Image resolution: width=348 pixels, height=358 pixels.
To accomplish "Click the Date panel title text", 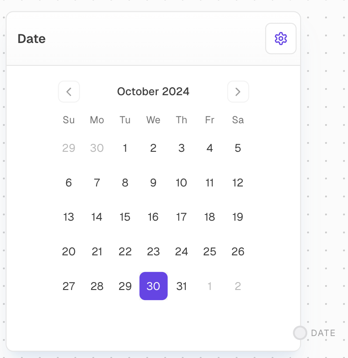I will tap(31, 39).
